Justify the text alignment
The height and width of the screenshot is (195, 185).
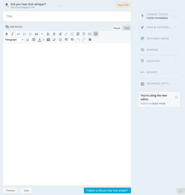click(34, 40)
